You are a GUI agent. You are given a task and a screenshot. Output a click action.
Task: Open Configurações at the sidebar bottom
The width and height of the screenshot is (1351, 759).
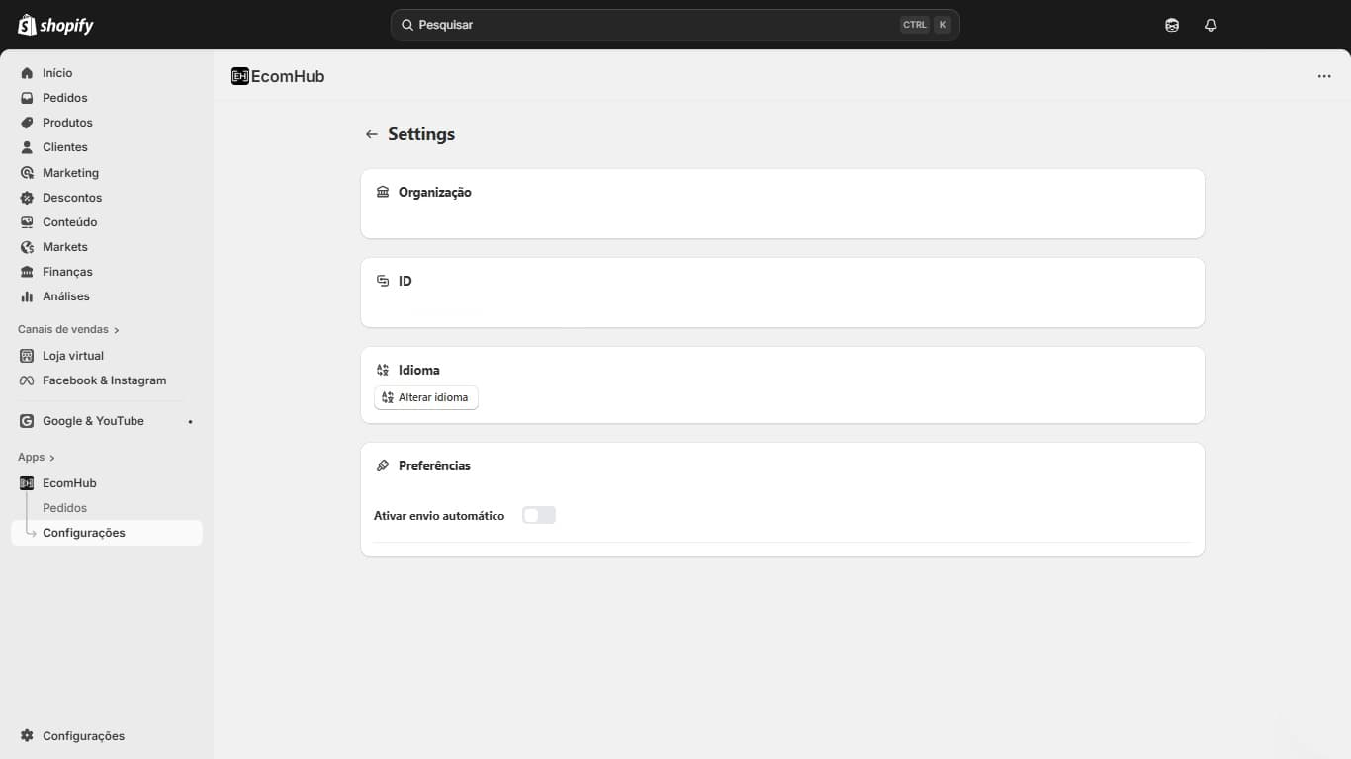[83, 736]
